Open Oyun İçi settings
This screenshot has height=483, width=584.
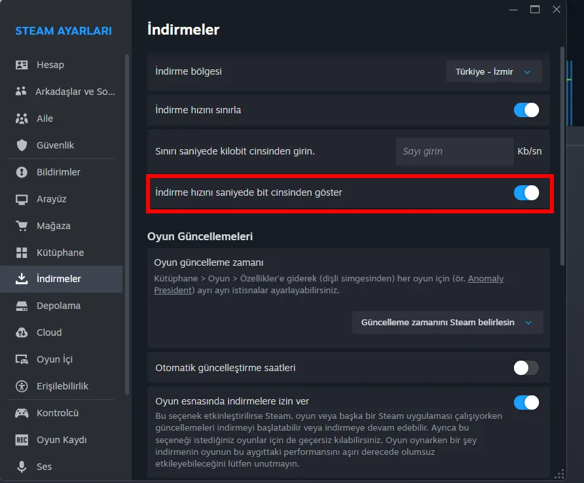coord(62,359)
